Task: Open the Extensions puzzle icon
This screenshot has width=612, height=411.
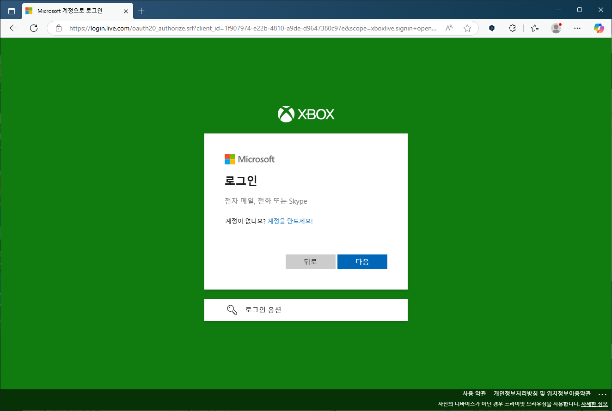Action: point(512,28)
